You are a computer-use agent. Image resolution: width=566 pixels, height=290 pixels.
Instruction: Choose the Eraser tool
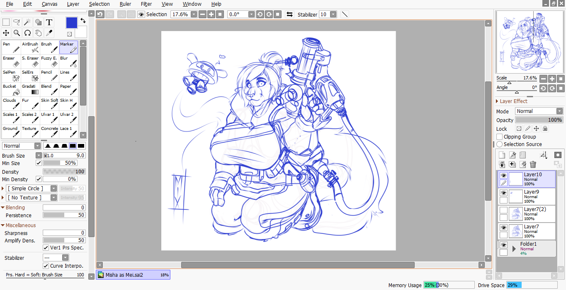coord(11,61)
